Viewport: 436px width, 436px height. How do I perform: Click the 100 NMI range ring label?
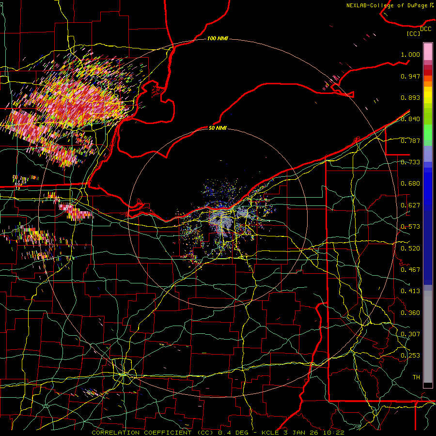coord(218,38)
